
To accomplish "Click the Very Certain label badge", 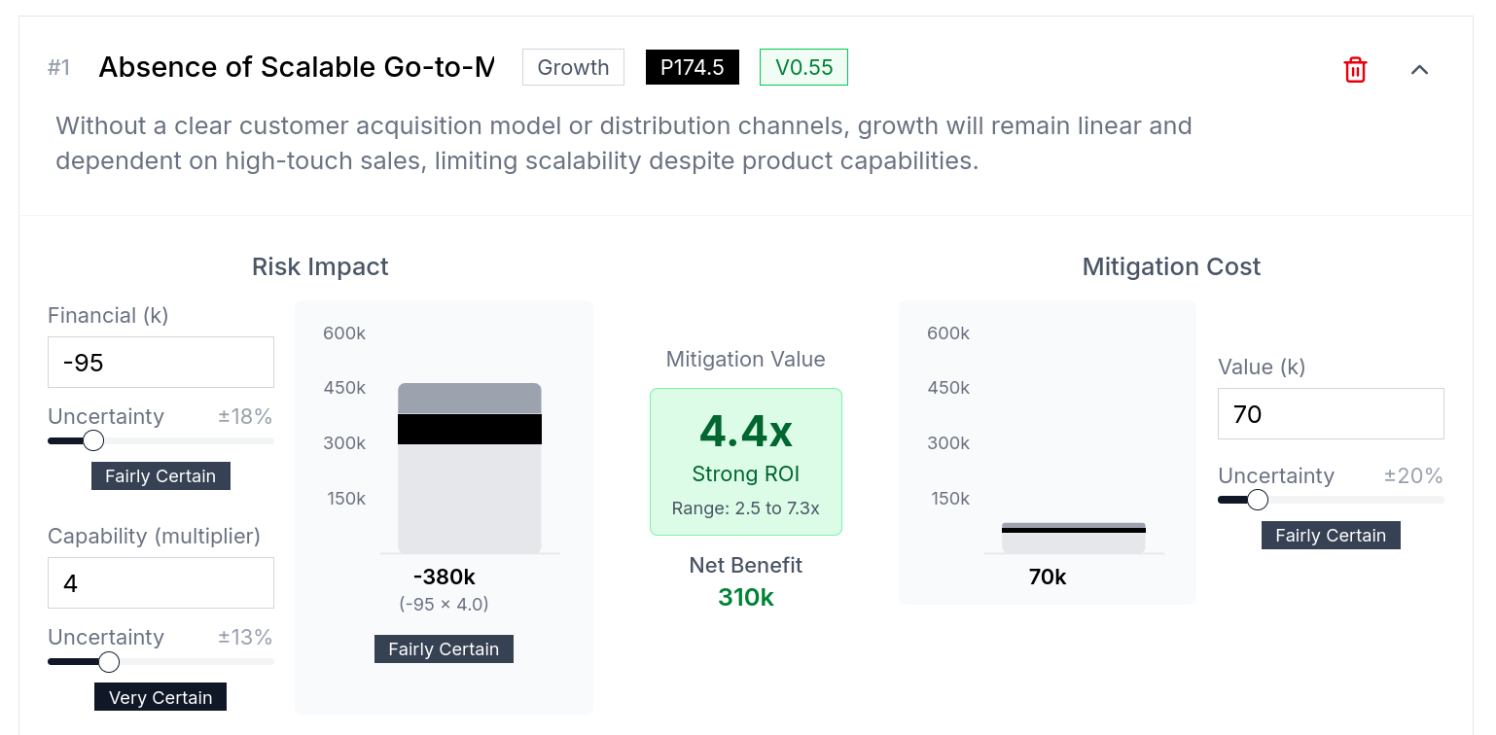I will [160, 697].
